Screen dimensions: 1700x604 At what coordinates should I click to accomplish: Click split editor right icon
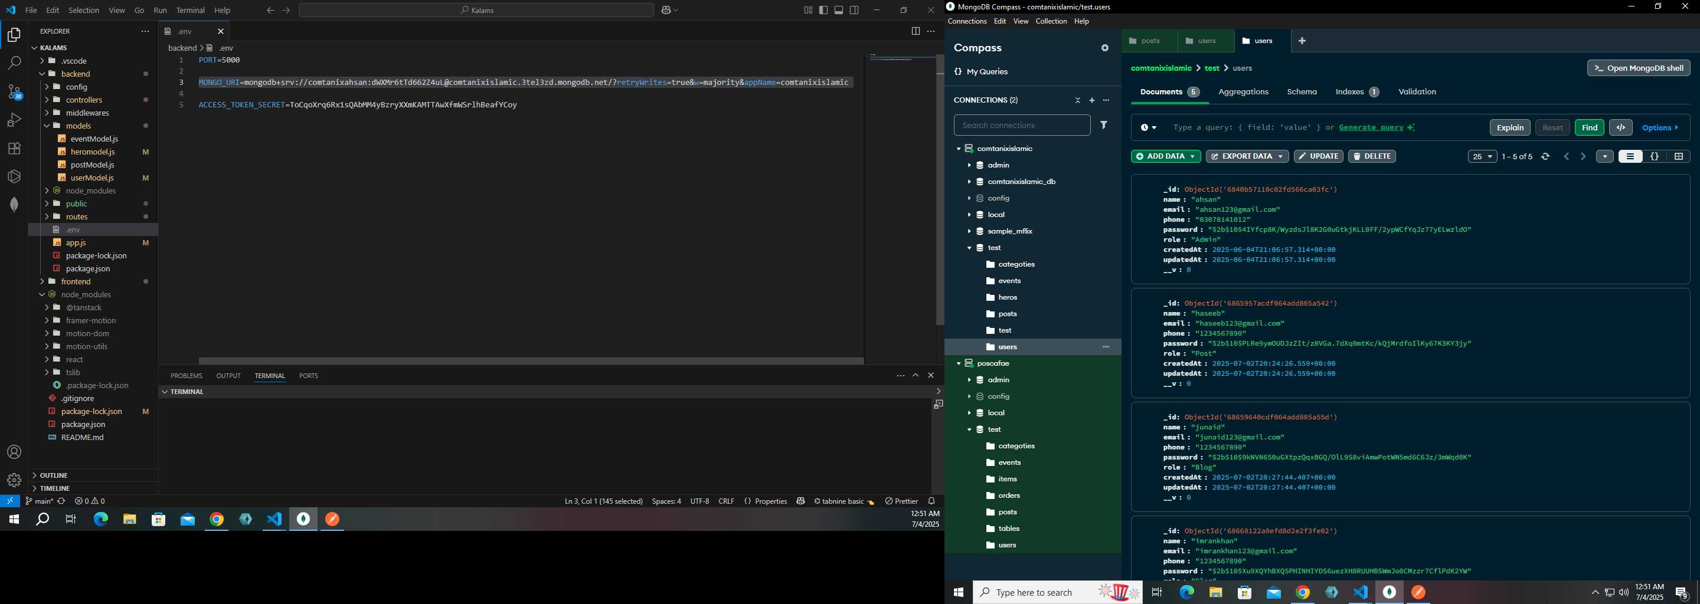point(916,31)
